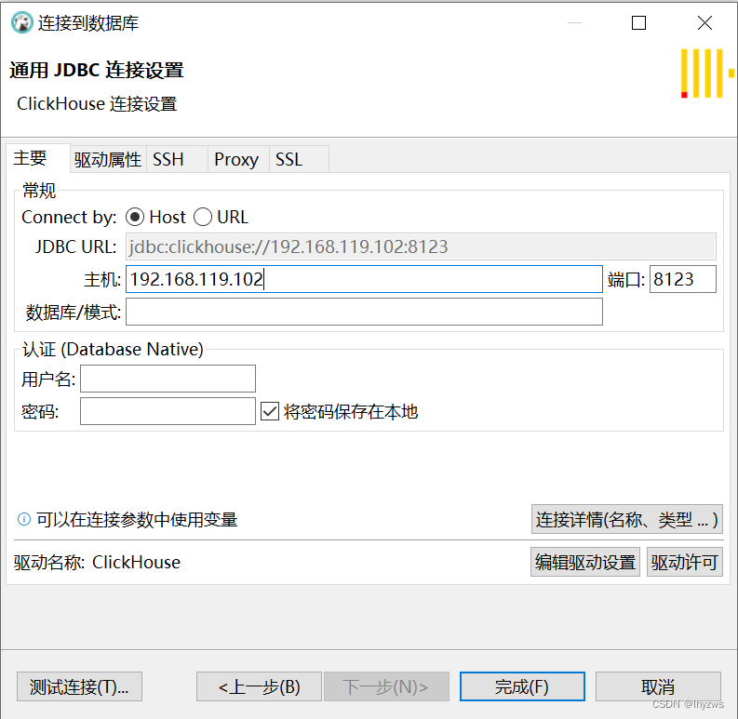Click the 测试连接(T)... button
The image size is (738, 719).
pyautogui.click(x=79, y=686)
